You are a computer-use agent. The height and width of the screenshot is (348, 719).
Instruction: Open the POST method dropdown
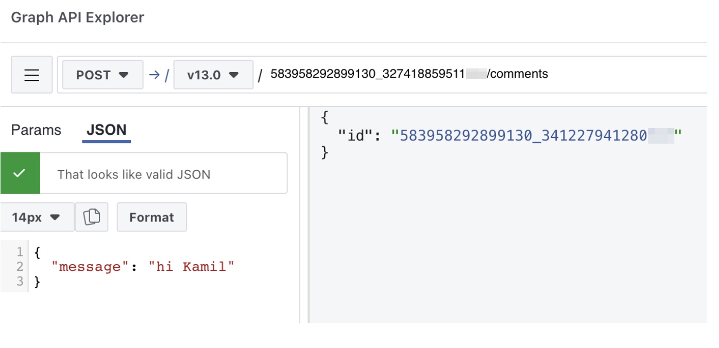[x=102, y=75]
